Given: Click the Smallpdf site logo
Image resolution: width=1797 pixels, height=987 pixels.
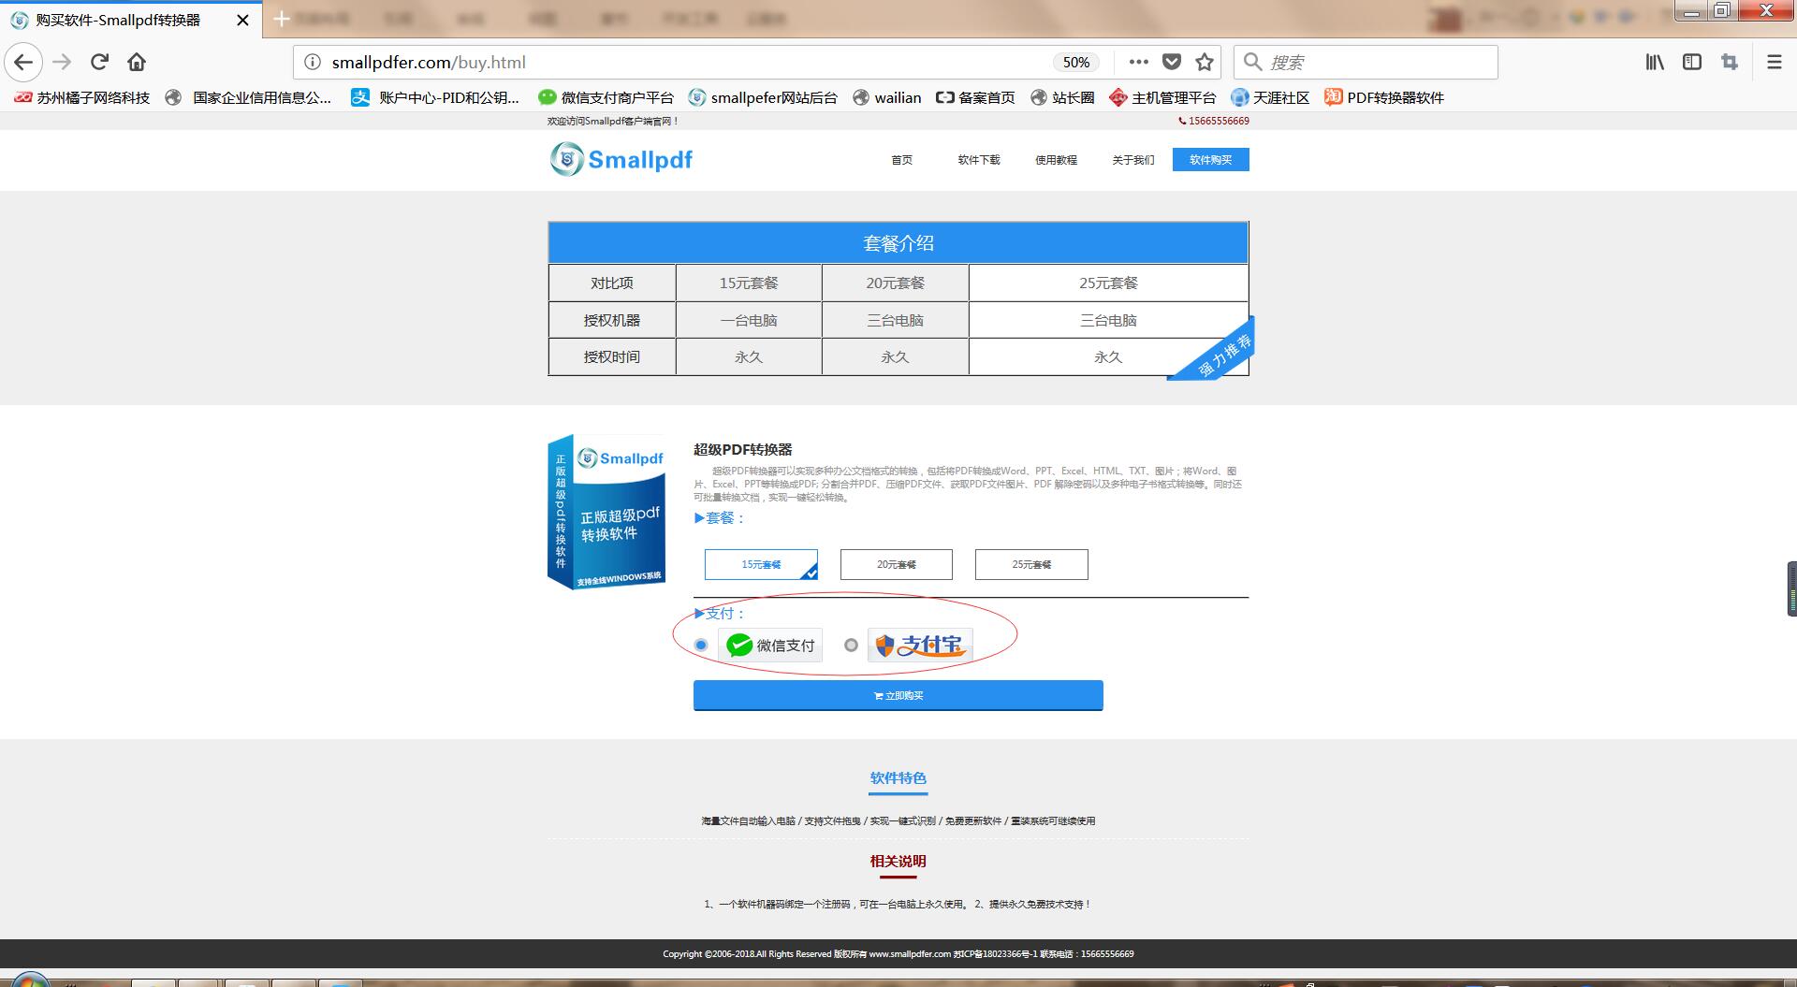Looking at the screenshot, I should coord(621,159).
